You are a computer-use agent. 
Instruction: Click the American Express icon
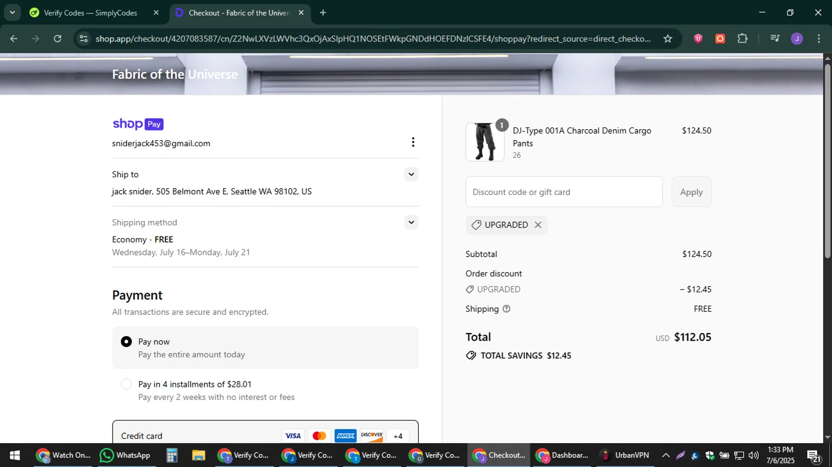(x=346, y=436)
